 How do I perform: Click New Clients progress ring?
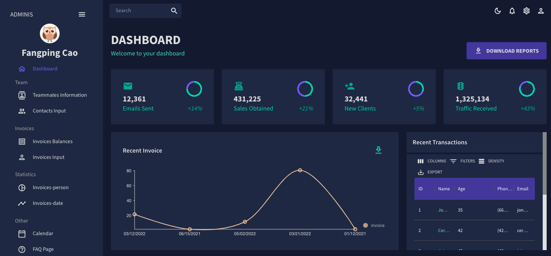416,89
